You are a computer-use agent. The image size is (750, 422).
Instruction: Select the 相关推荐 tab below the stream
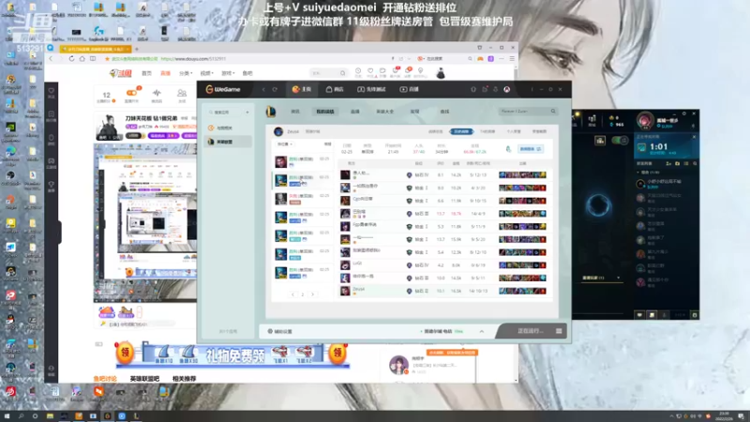184,379
